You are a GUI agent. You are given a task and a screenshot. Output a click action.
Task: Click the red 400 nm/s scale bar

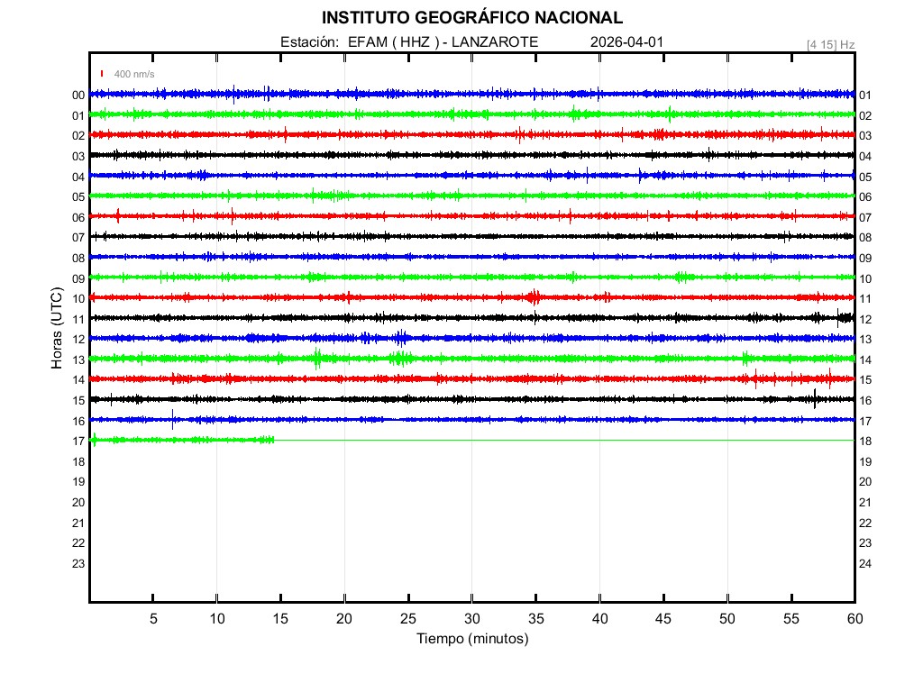coord(103,74)
